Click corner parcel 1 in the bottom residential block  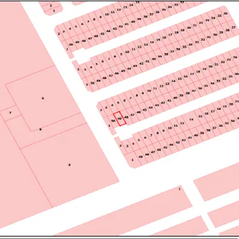click(x=132, y=160)
